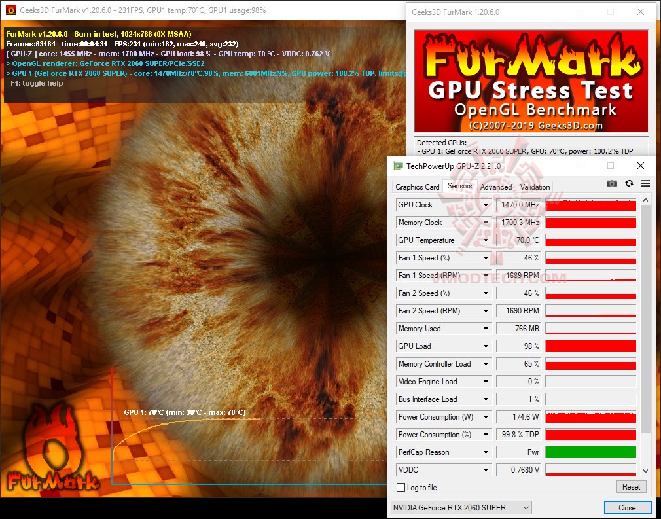Switch to the Advanced tab
The width and height of the screenshot is (661, 519).
pos(496,187)
